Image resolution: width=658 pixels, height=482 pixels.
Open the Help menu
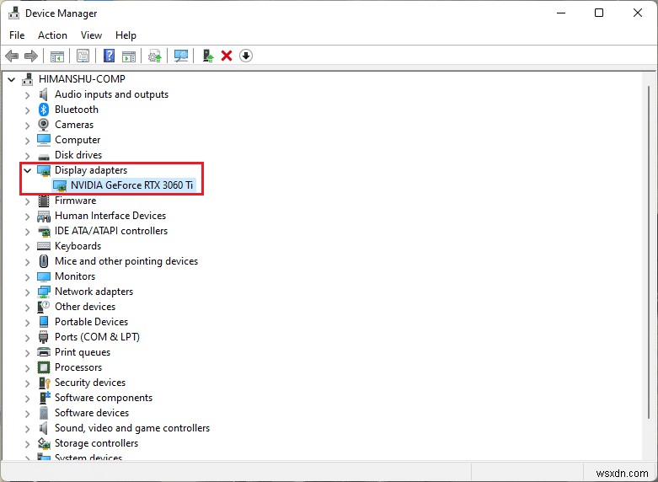[x=126, y=35]
